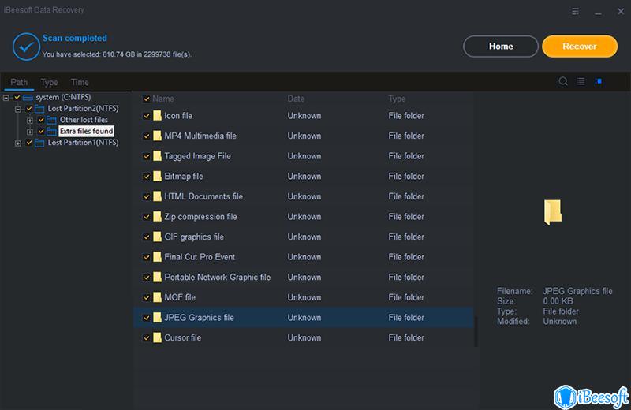Click the JPEG Graphics file folder icon
This screenshot has height=410, width=631.
pyautogui.click(x=157, y=318)
